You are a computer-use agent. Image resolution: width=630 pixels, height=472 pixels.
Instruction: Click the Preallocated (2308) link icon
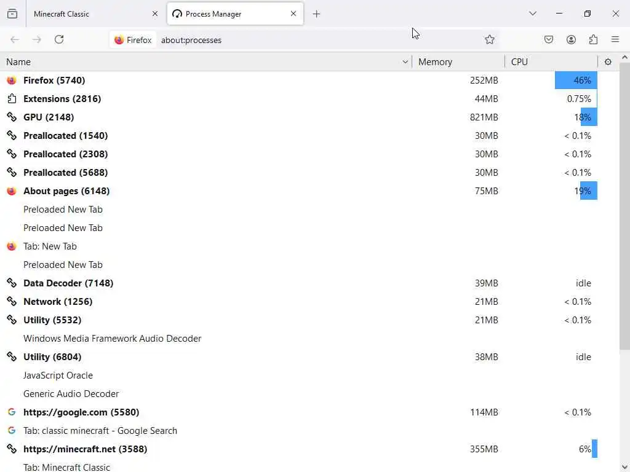pos(12,154)
